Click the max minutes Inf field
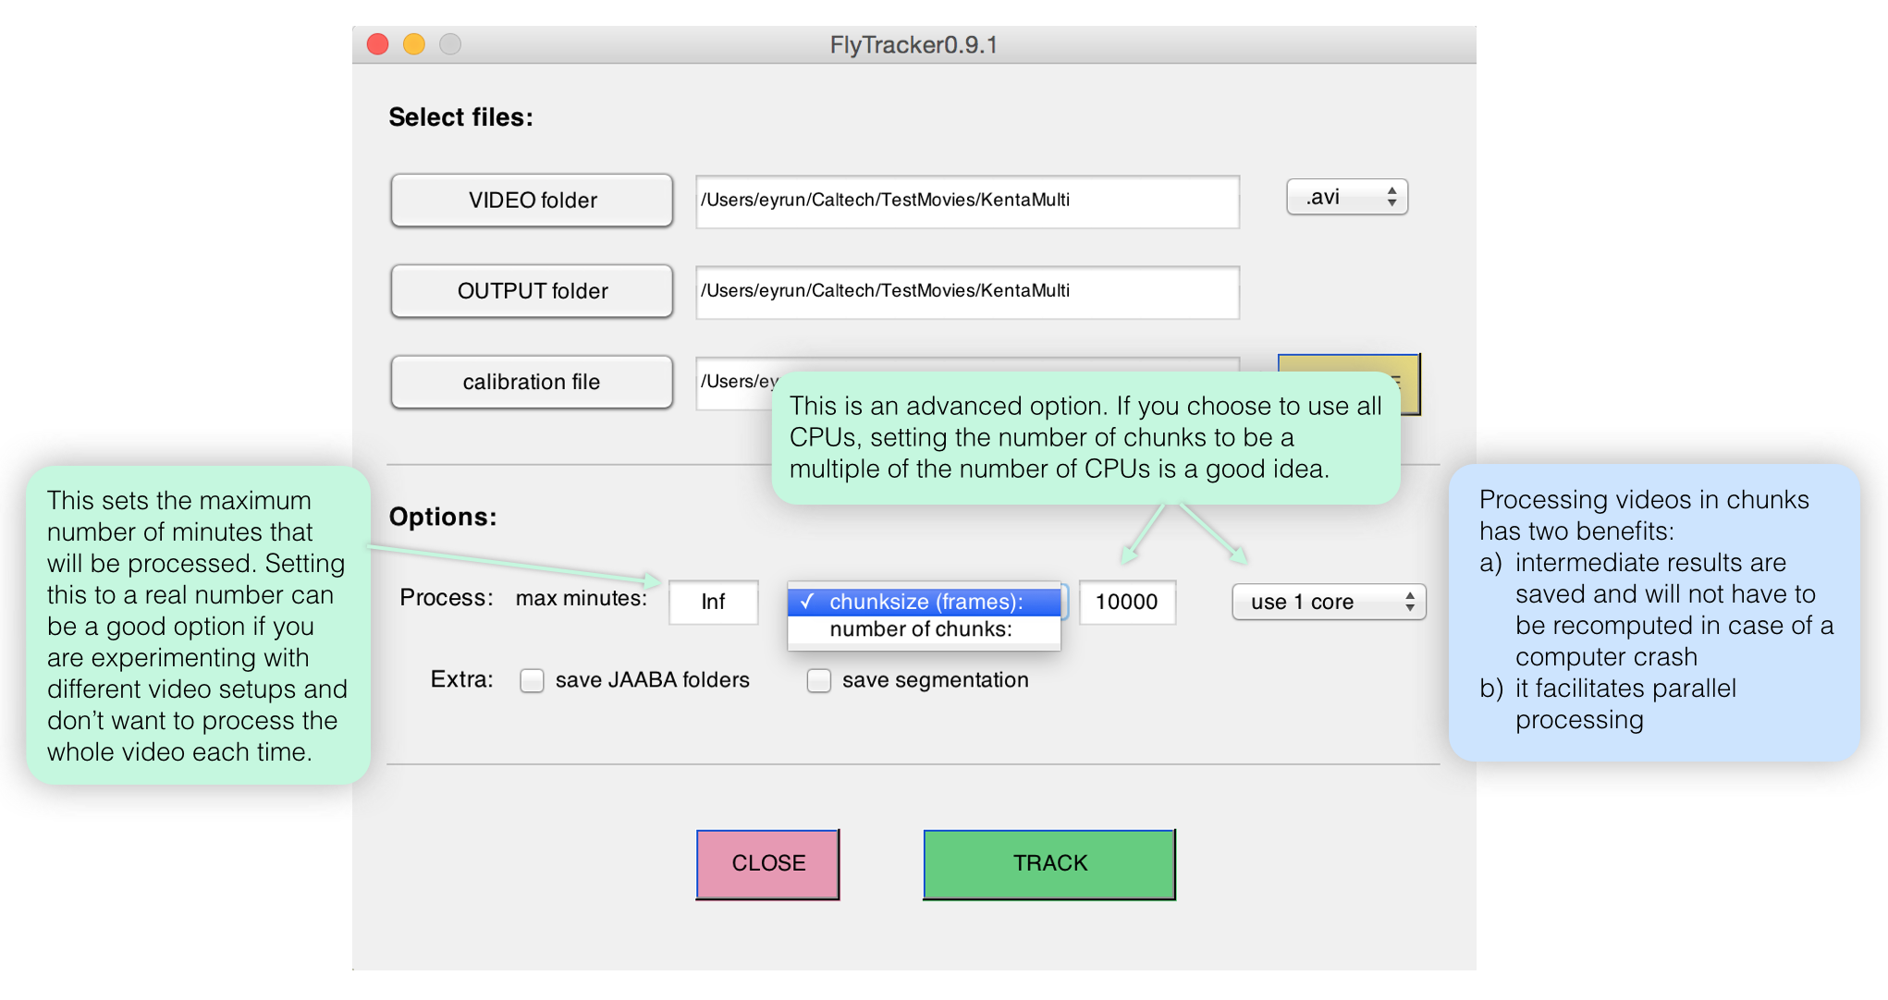 point(713,603)
